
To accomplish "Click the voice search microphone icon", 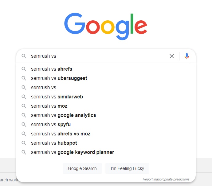I will click(x=187, y=56).
